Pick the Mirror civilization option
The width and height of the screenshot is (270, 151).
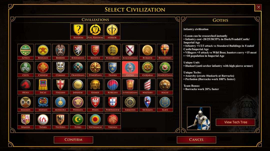112,32
